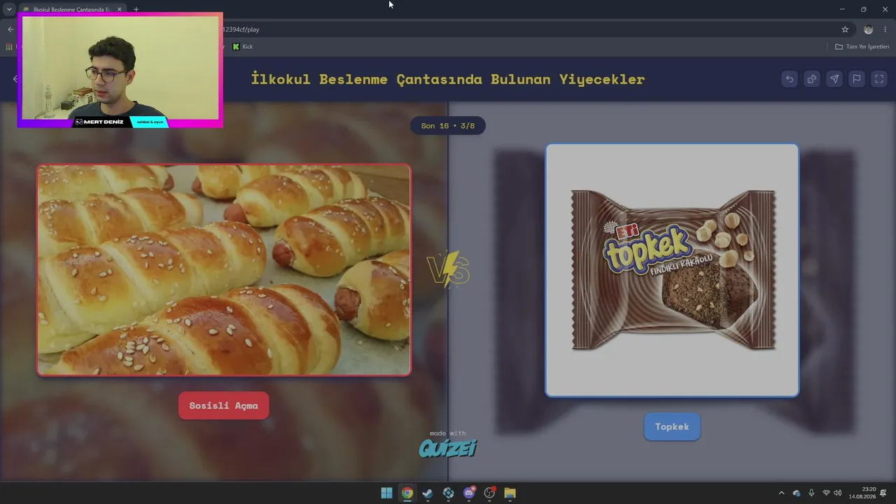The image size is (896, 504).
Task: Click the cloud icon in the system tray
Action: (797, 493)
